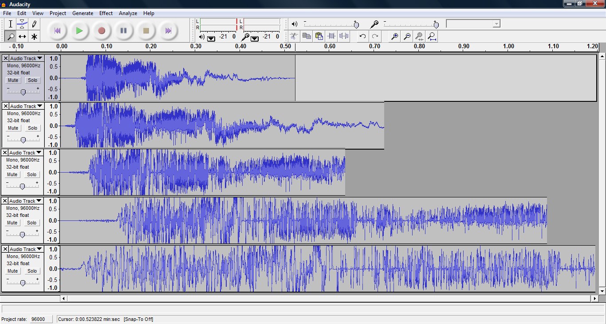Click the Zoom In magnifier in edit toolbar
Viewport: 606px width, 324px height.
pyautogui.click(x=394, y=36)
